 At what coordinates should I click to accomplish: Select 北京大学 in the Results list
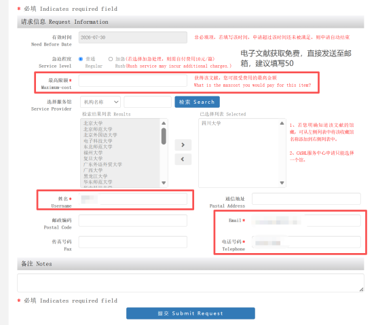point(93,123)
